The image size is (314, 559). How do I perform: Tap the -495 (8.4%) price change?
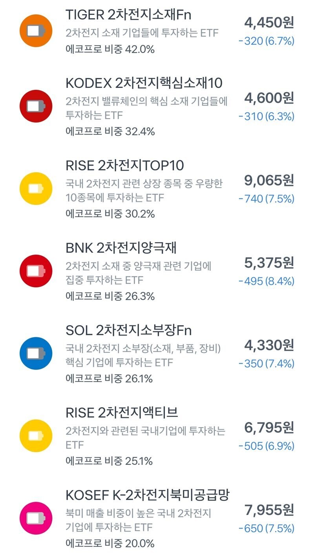pyautogui.click(x=266, y=281)
